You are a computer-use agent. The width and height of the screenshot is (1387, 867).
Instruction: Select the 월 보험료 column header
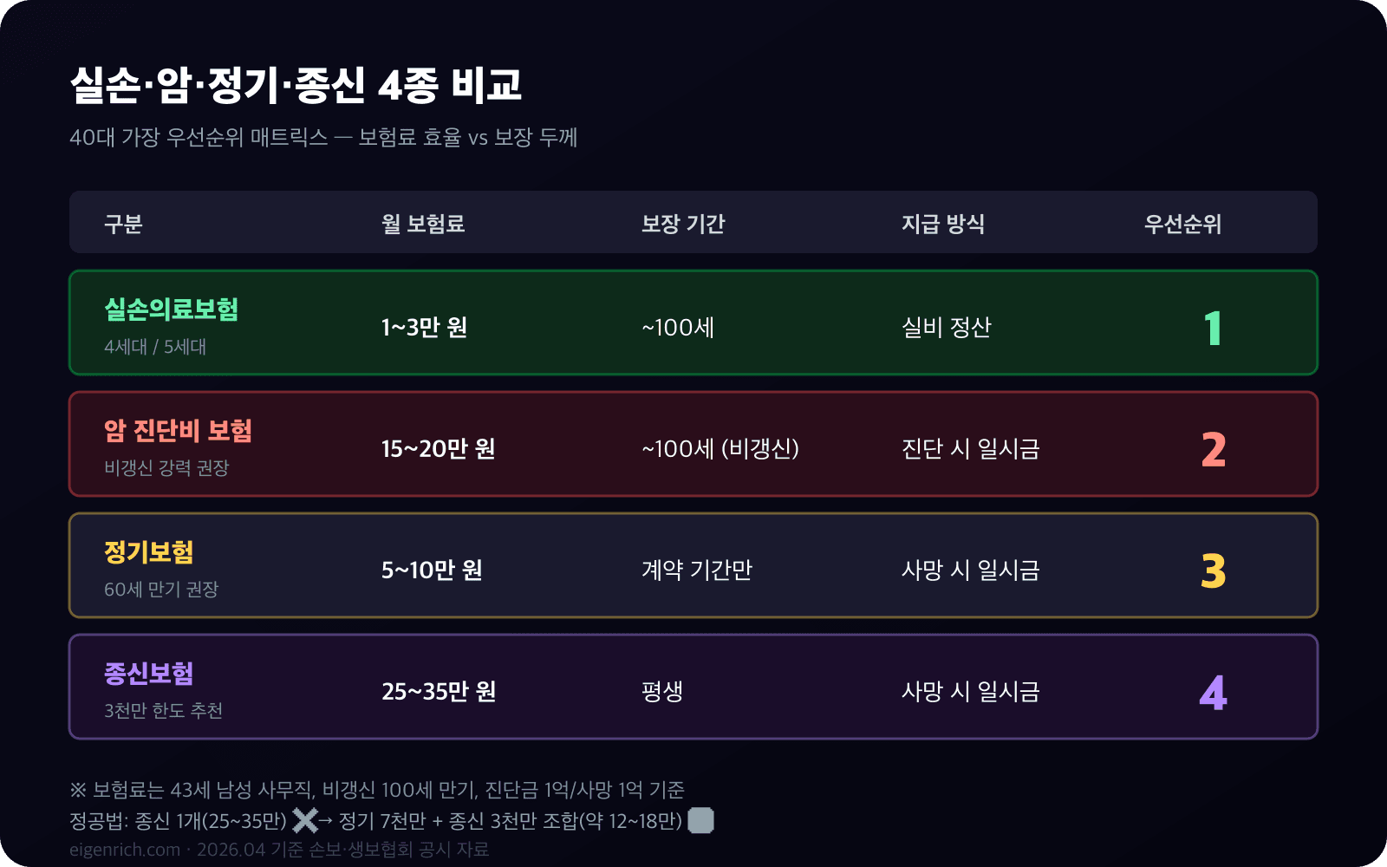click(423, 224)
